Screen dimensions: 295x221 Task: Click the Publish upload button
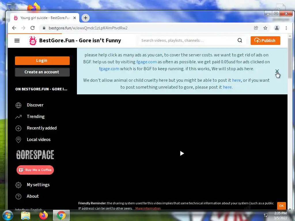[x=265, y=40]
